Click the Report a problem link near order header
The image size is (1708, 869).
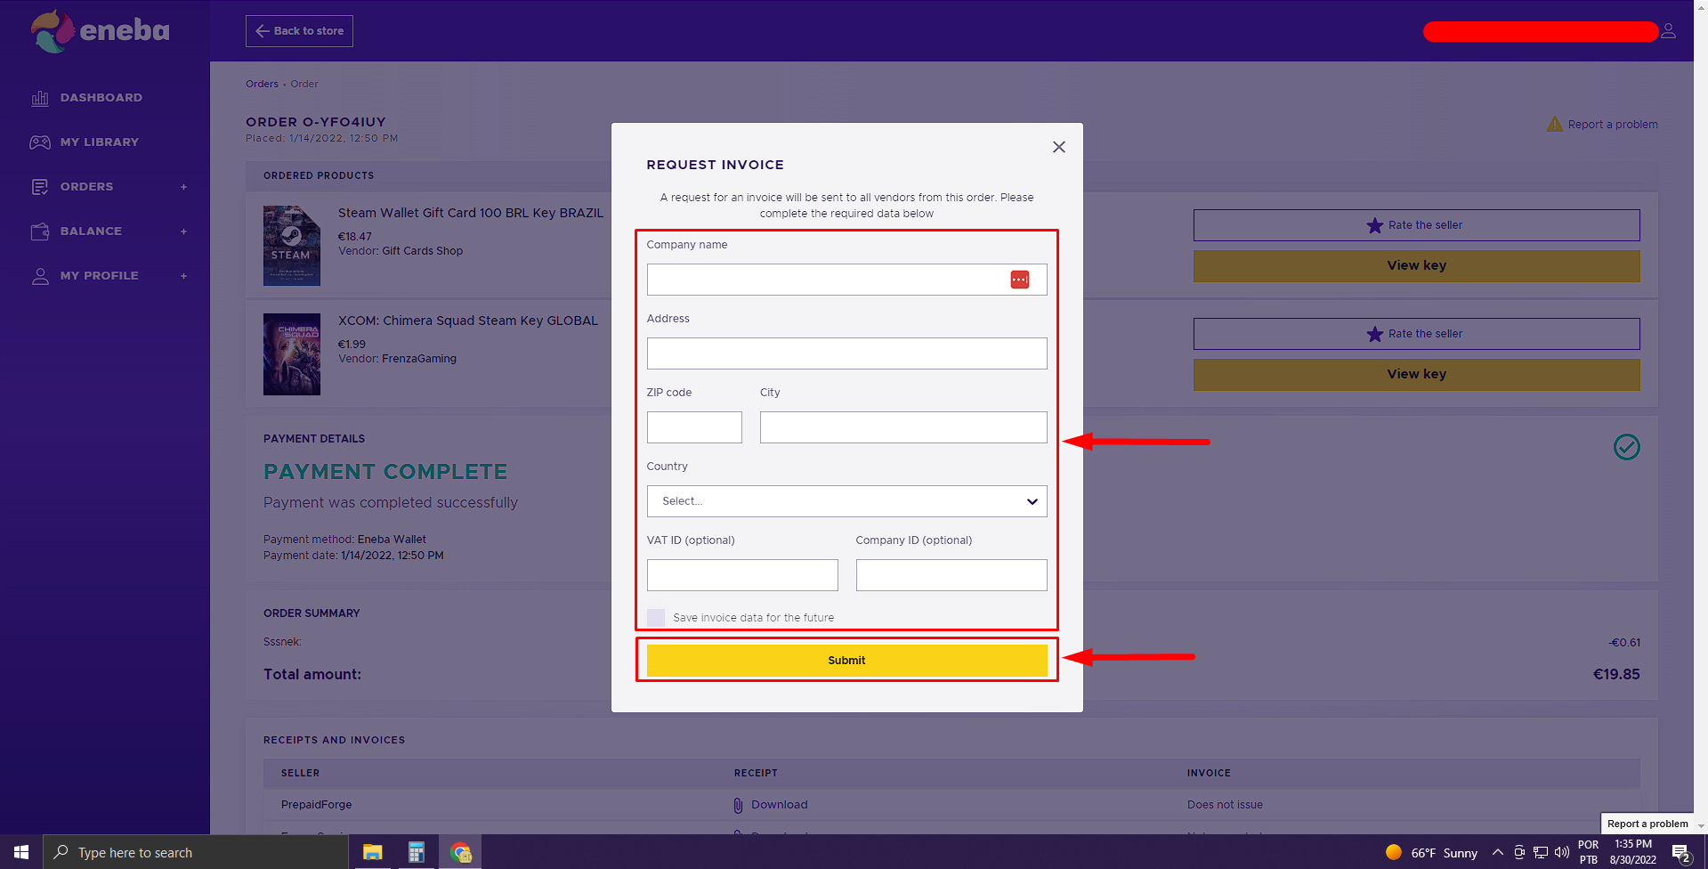click(x=1613, y=125)
